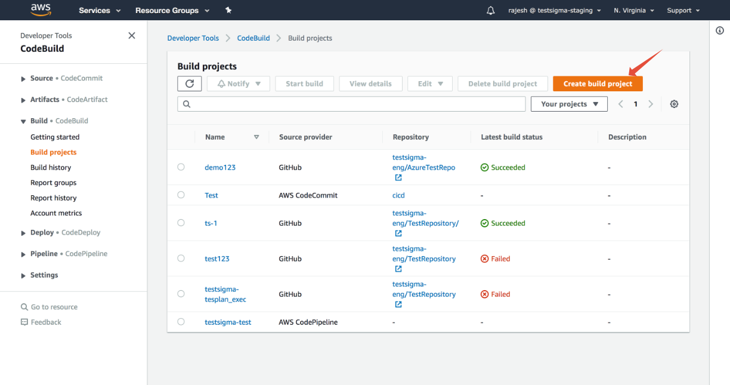Select the radio button for test123 project
The image size is (730, 385).
[x=181, y=258]
